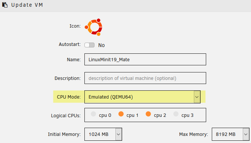This screenshot has height=143, width=251.
Task: Expand the Max Memory 8192 MB dropdown
Action: click(230, 134)
